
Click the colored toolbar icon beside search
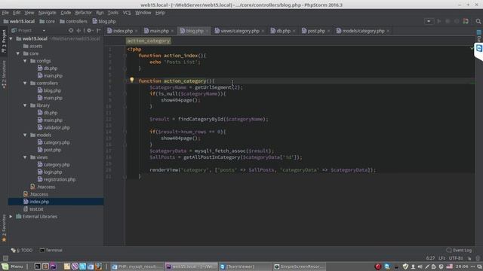466,21
